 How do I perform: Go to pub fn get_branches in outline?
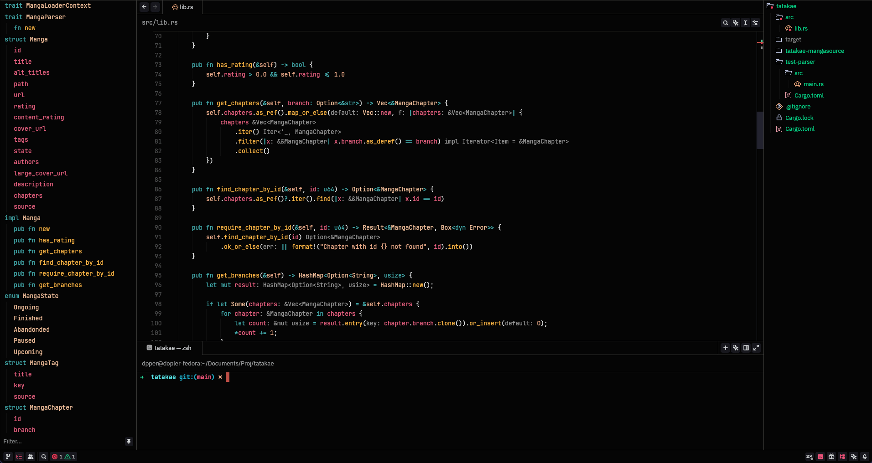click(x=48, y=285)
